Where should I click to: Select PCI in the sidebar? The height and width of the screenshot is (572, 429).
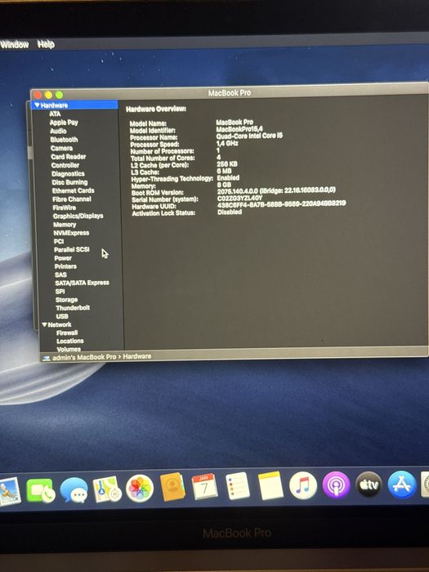(x=59, y=241)
